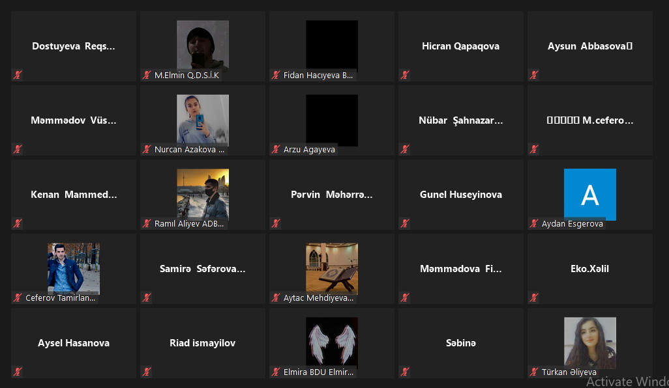The image size is (669, 388).
Task: Click muted mic icon beside Türkan Əliyeva
Action: click(x=534, y=372)
